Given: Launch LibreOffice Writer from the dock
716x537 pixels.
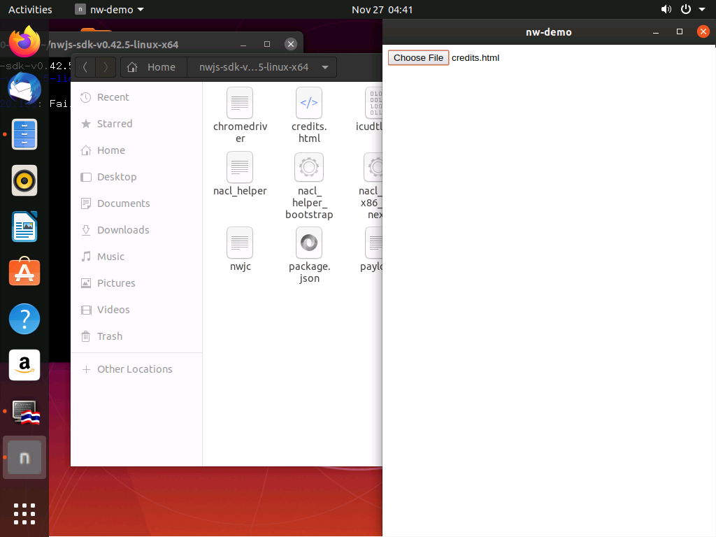Looking at the screenshot, I should coord(24,227).
